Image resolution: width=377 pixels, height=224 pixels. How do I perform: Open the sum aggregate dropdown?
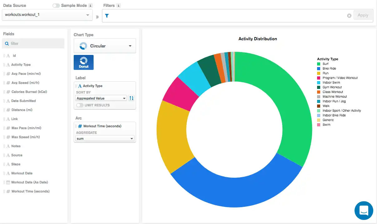[x=105, y=138]
